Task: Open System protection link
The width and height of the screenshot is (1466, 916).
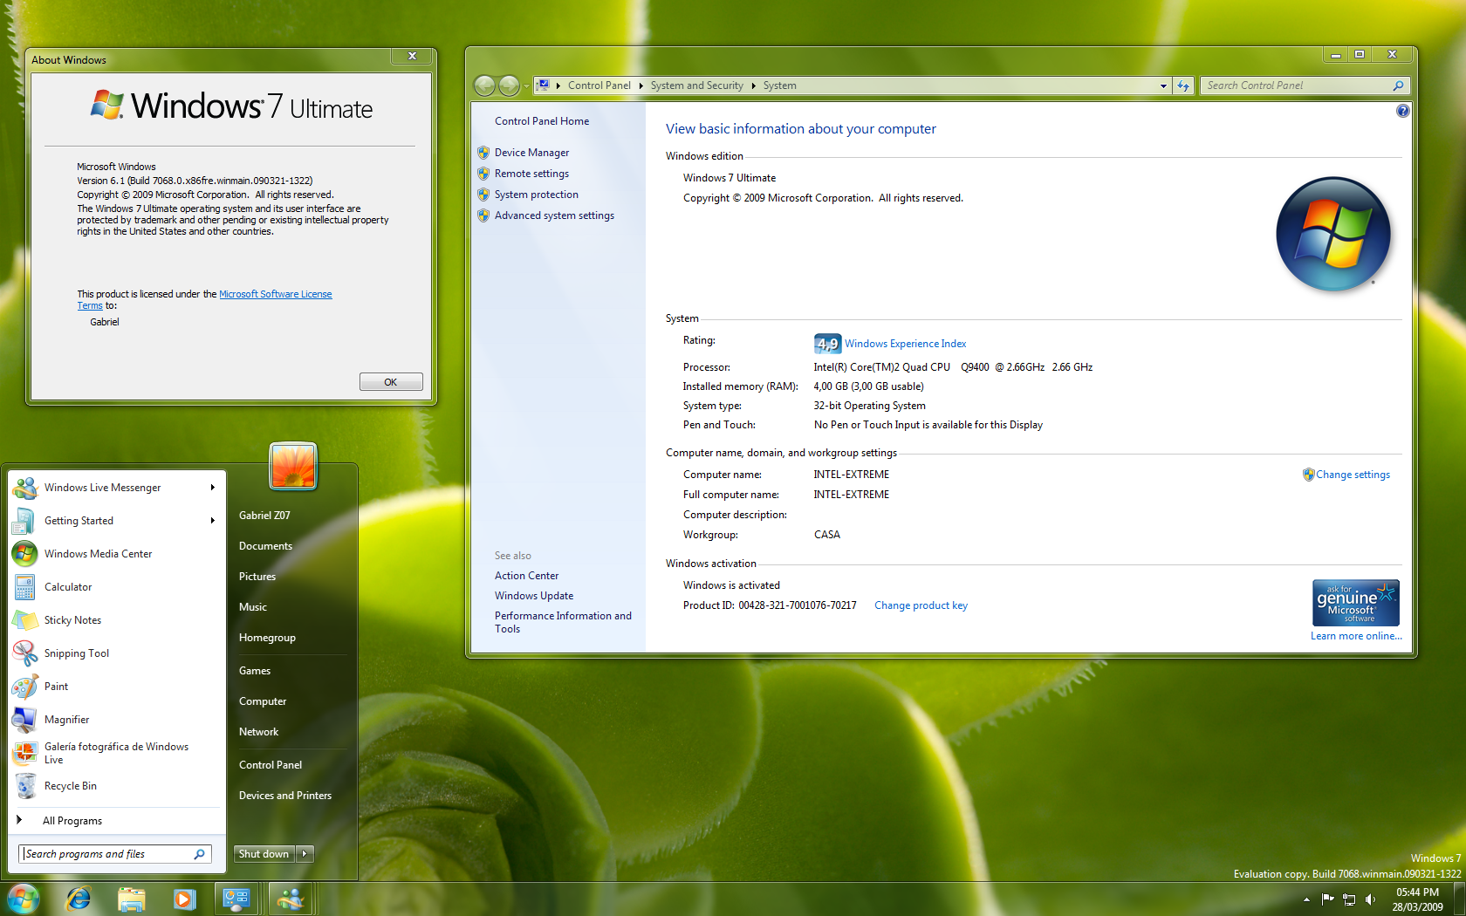Action: click(x=537, y=195)
